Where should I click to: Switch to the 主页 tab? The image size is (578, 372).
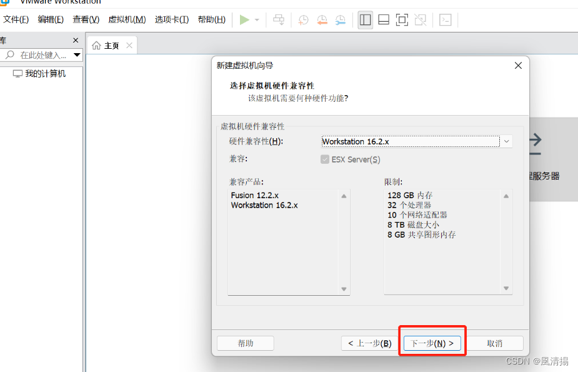[111, 46]
